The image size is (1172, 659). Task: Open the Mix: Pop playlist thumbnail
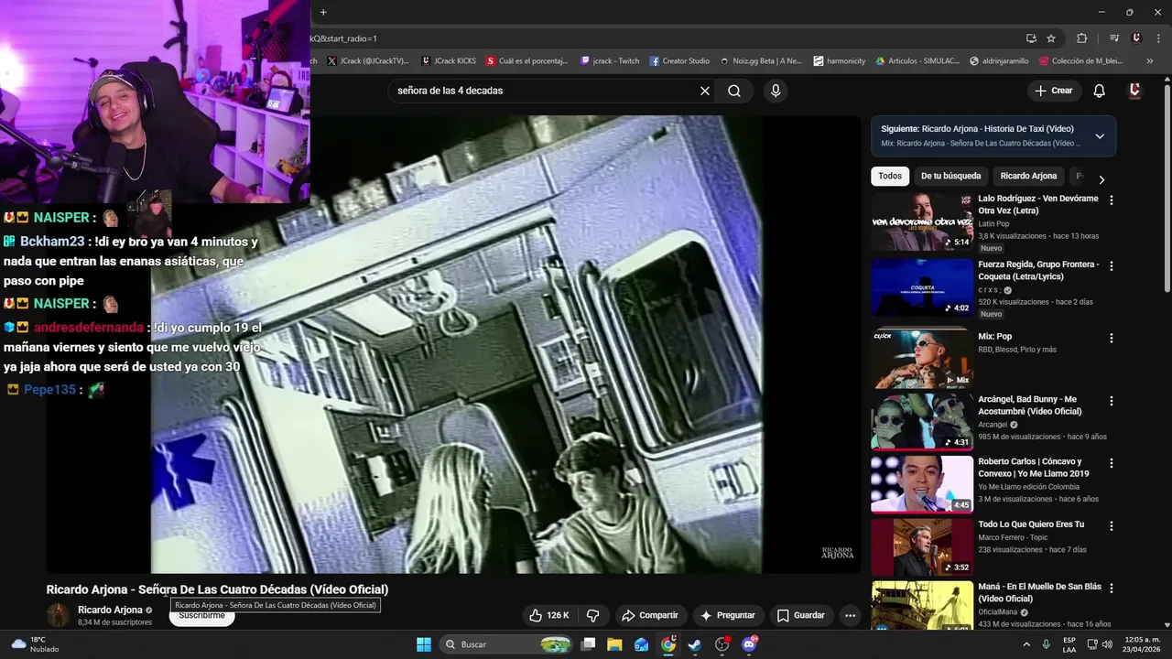[x=922, y=357]
